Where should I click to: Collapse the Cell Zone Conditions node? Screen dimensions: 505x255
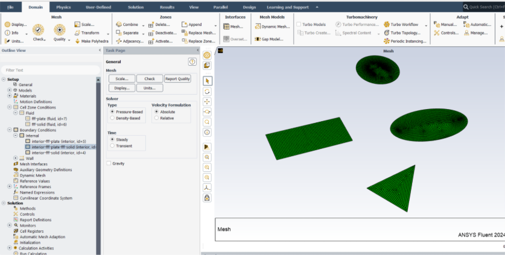coord(9,107)
